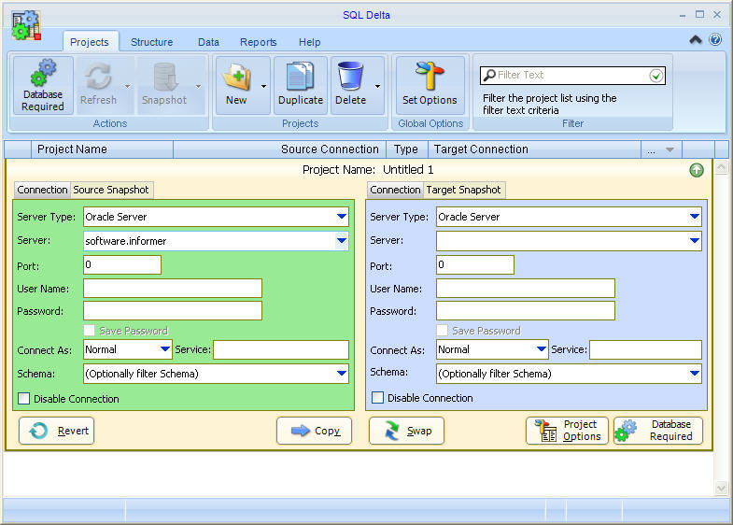
Task: Click the Project Name column header
Action: 102,149
